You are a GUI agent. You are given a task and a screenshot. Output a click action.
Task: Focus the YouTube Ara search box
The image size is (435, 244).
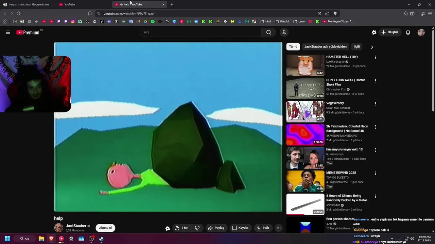tap(201, 32)
